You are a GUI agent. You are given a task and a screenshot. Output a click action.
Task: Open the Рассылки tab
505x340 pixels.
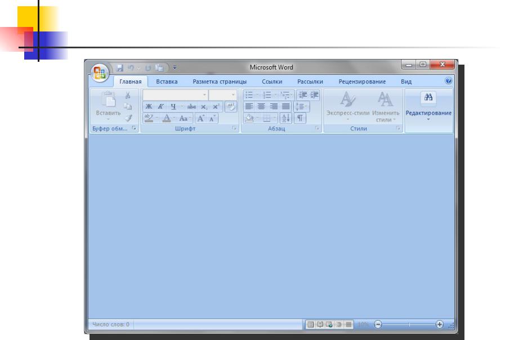pyautogui.click(x=310, y=81)
